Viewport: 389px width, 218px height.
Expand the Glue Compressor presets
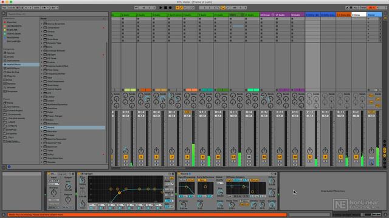tap(42, 81)
